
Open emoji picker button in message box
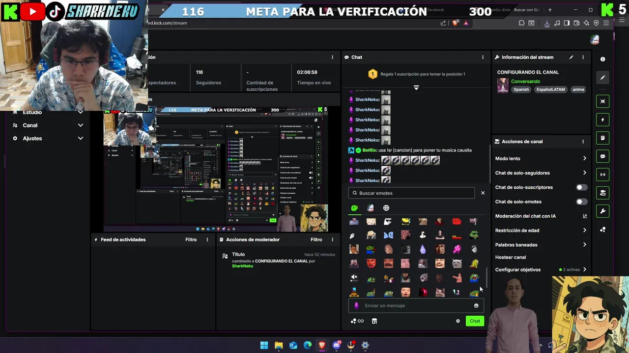click(476, 305)
